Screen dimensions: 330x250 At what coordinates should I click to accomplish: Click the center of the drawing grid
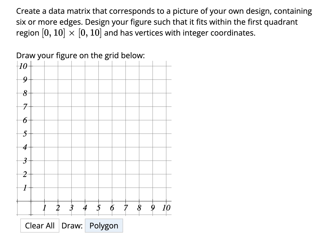99,134
